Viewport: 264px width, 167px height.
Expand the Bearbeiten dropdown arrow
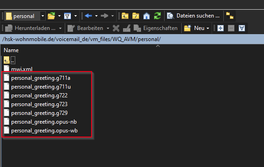[x=108, y=28]
